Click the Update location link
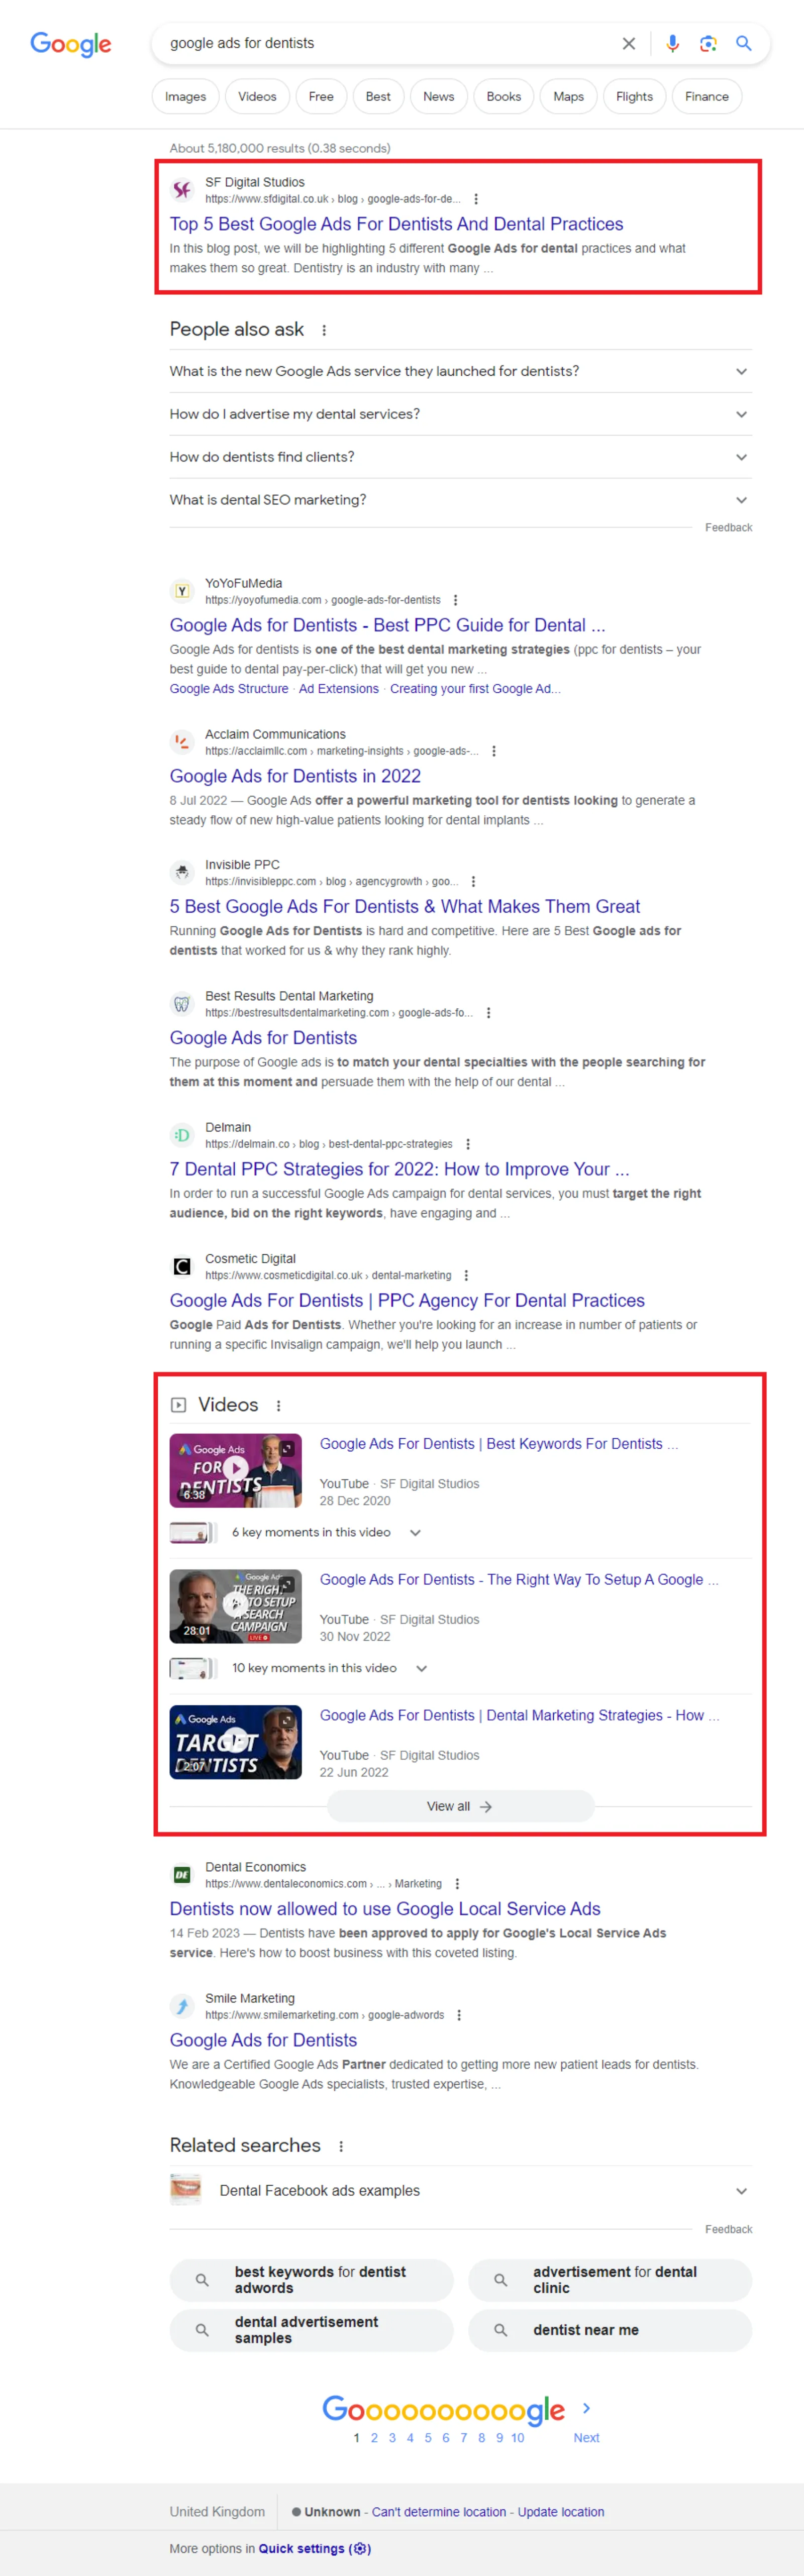This screenshot has width=804, height=2576. [x=561, y=2512]
